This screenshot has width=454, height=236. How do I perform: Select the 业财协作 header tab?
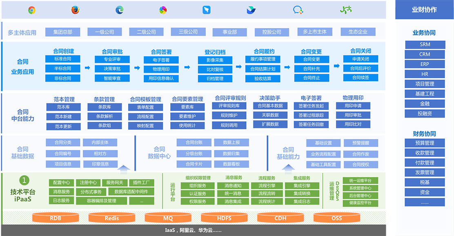pos(424,10)
